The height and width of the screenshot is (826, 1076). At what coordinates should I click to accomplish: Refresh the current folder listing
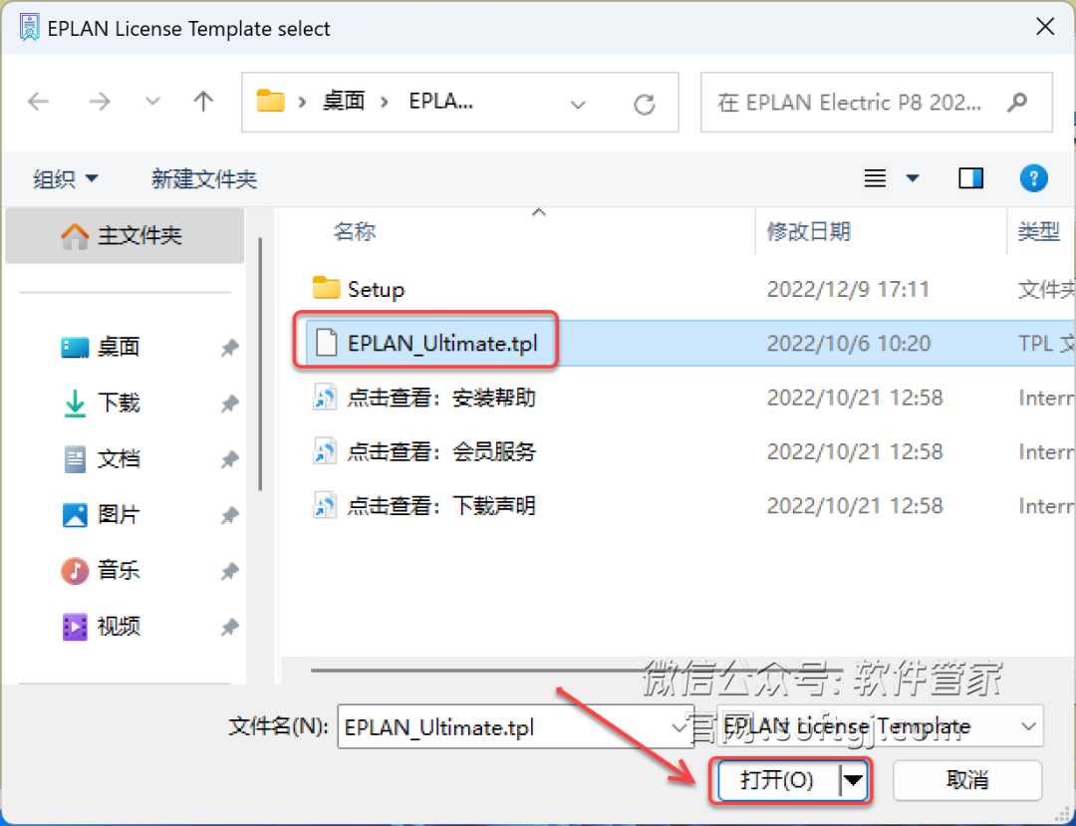coord(644,105)
